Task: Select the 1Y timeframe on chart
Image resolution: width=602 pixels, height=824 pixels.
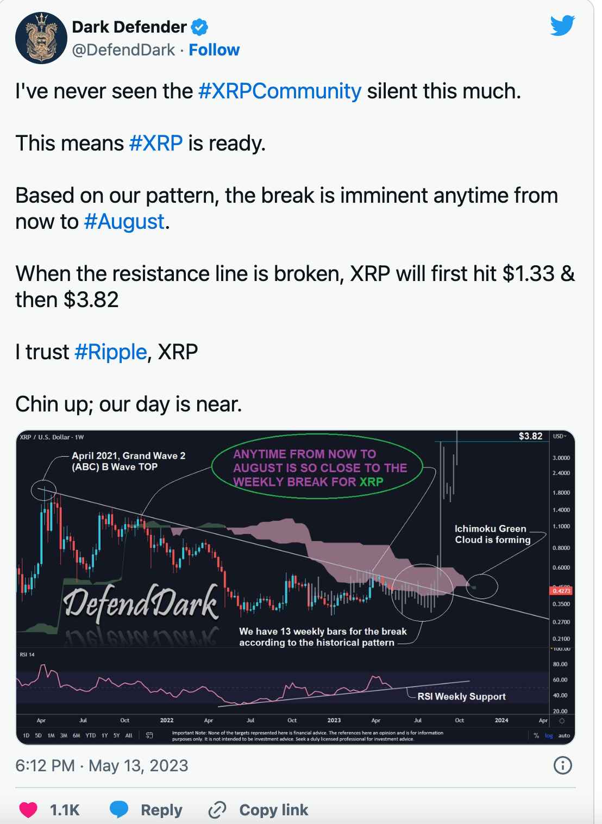Action: [x=104, y=735]
